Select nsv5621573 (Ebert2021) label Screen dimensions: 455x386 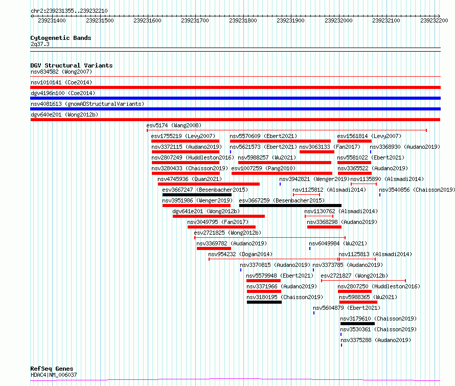(x=263, y=147)
